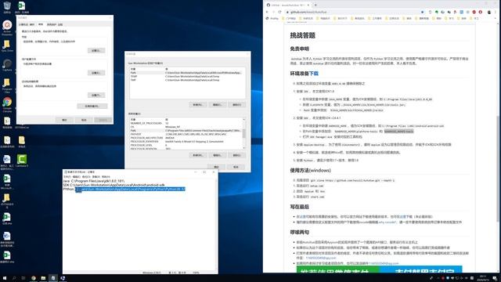Click 删除 under system variables list
The height and width of the screenshot is (282, 501).
(x=236, y=155)
